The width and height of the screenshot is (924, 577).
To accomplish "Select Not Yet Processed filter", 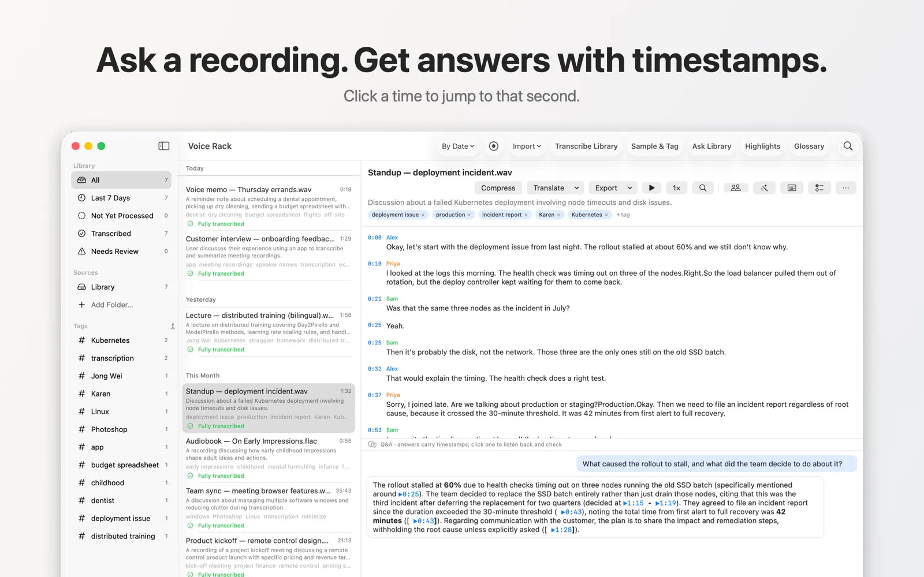I will point(121,216).
